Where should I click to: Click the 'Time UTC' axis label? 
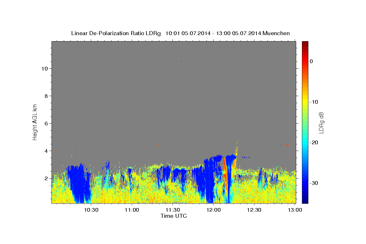click(174, 216)
